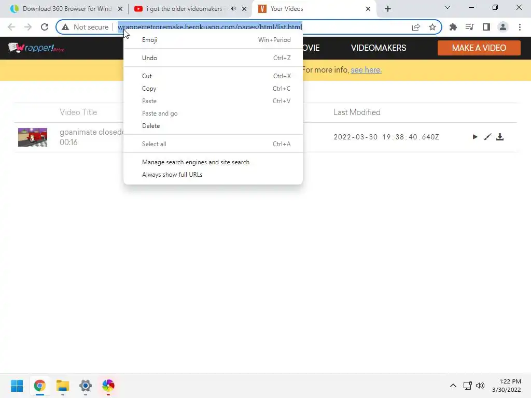Click Select all in context menu
Image resolution: width=531 pixels, height=398 pixels.
pos(213,144)
